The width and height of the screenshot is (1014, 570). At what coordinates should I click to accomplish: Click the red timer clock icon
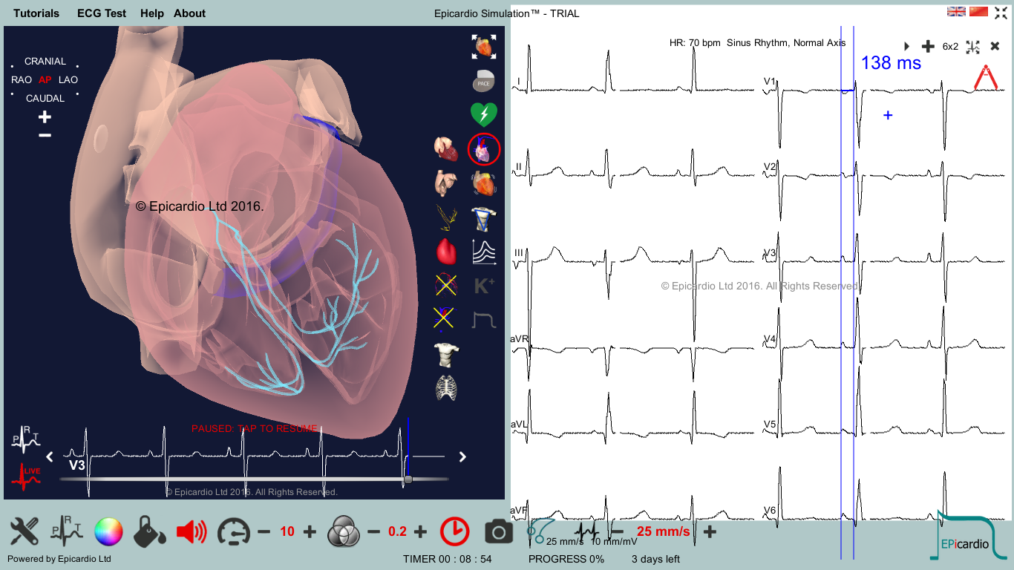pos(455,531)
